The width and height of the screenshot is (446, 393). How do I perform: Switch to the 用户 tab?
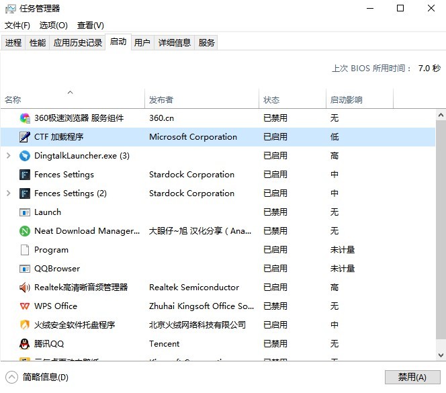(x=142, y=43)
